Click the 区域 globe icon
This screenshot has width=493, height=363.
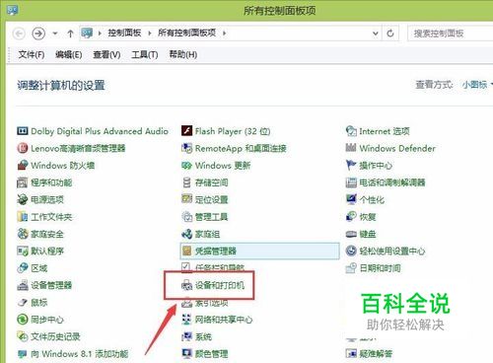[22, 268]
